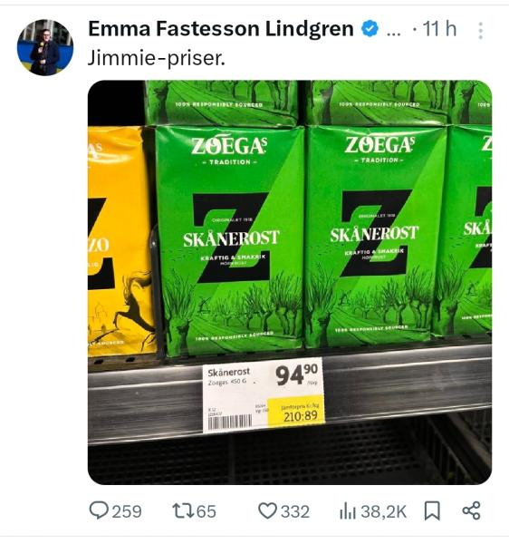Open Emma Fastesson Lindgren's profile avatar
The image size is (509, 544).
tap(45, 47)
